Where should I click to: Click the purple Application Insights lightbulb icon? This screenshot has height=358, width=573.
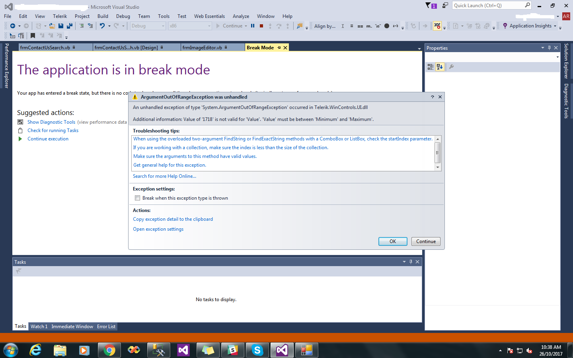tap(505, 26)
